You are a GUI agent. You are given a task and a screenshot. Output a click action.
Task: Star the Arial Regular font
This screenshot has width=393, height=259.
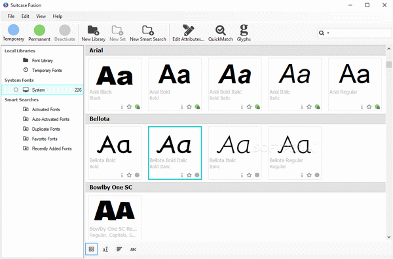click(369, 107)
